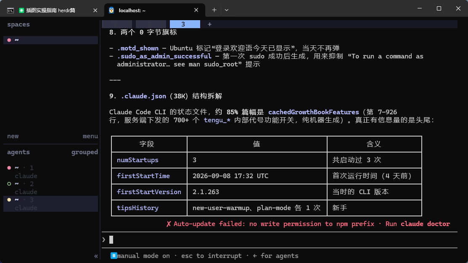Click the claude doctor text
Viewport: 468px width, 263px height.
[425, 224]
